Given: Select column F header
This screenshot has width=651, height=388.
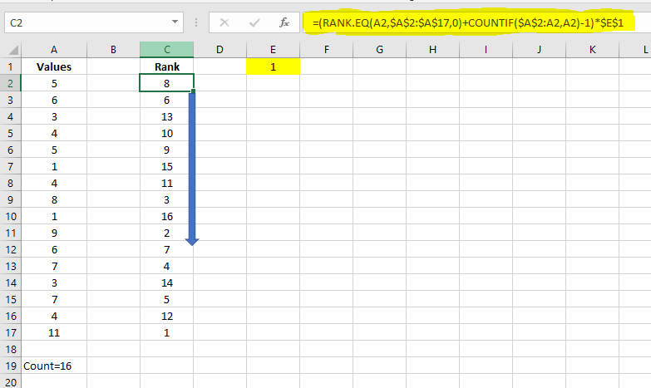Looking at the screenshot, I should tap(326, 50).
